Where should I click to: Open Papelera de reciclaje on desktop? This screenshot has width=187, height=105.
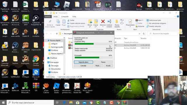5,7
